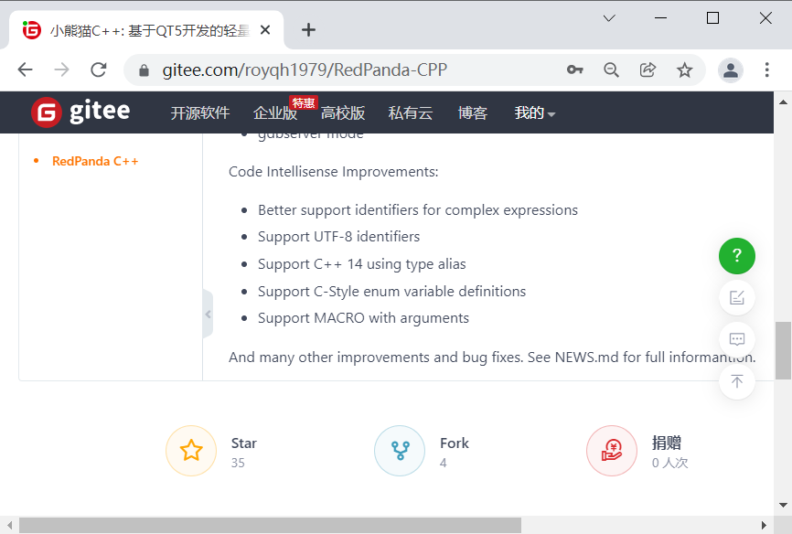This screenshot has width=792, height=534.
Task: Click the Star label text
Action: pos(244,443)
